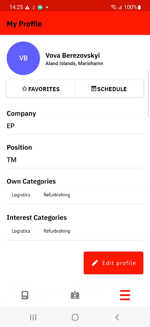Image resolution: width=150 pixels, height=327 pixels.
Task: Open the badge ID card navigation tab
Action: point(75,295)
